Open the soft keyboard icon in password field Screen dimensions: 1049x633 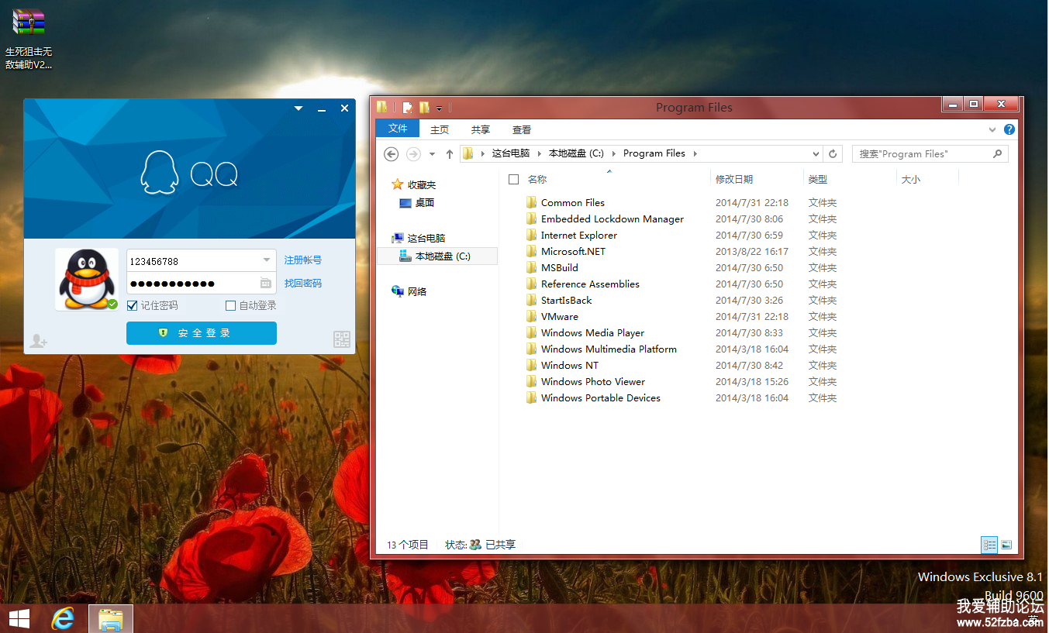pyautogui.click(x=266, y=283)
